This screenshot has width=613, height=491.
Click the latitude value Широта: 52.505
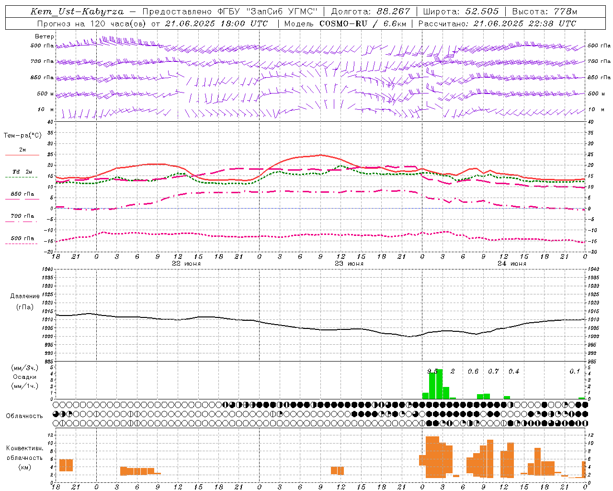pyautogui.click(x=461, y=12)
